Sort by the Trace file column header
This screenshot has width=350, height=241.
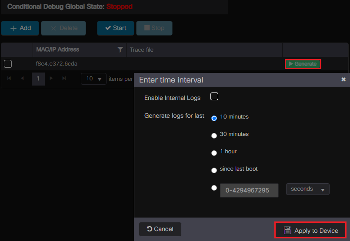point(142,50)
